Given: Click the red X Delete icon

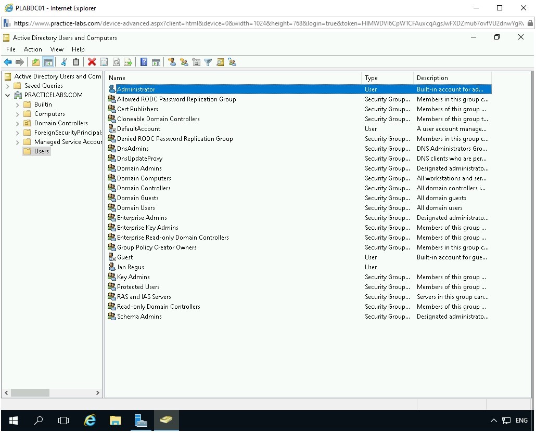Looking at the screenshot, I should click(x=92, y=62).
